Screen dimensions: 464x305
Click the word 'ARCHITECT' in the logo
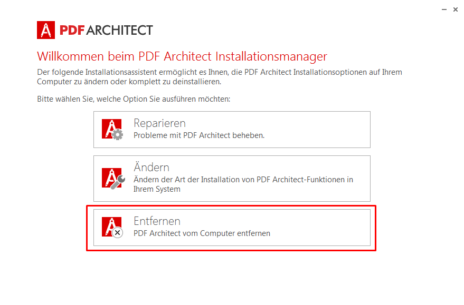point(119,30)
